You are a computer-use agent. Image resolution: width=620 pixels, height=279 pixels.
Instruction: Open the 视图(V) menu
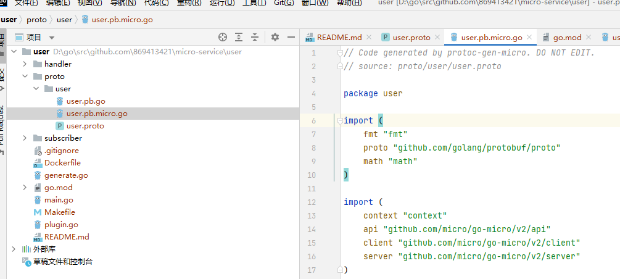[89, 3]
